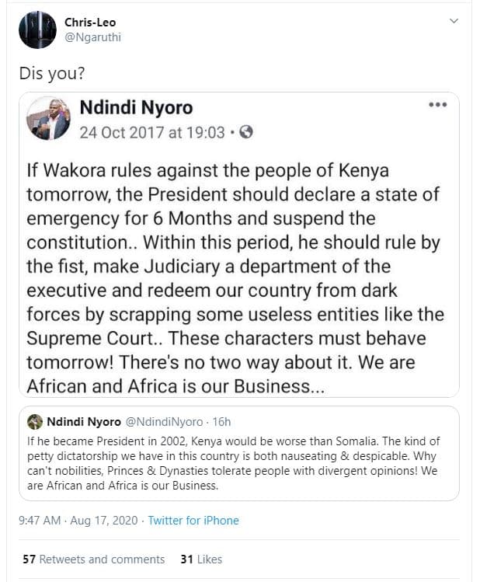Click Ndindi Nyoro name in quoted tweet
480x582 pixels.
[83, 422]
